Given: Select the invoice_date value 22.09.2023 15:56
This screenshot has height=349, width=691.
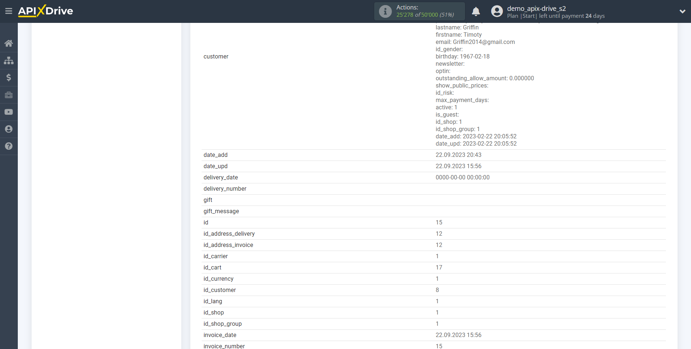Looking at the screenshot, I should [x=458, y=335].
